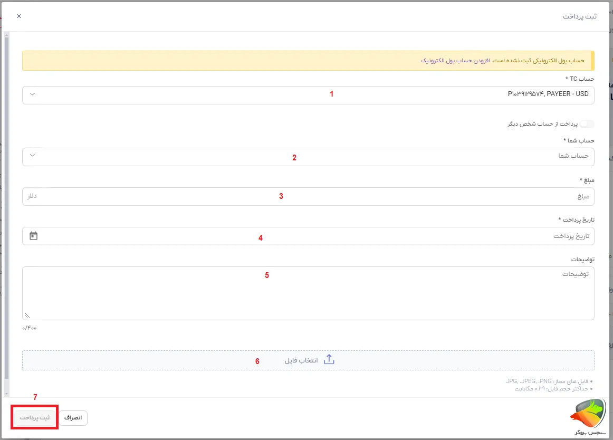Click the scrollbar's up arrow
613x440 pixels.
6,35
